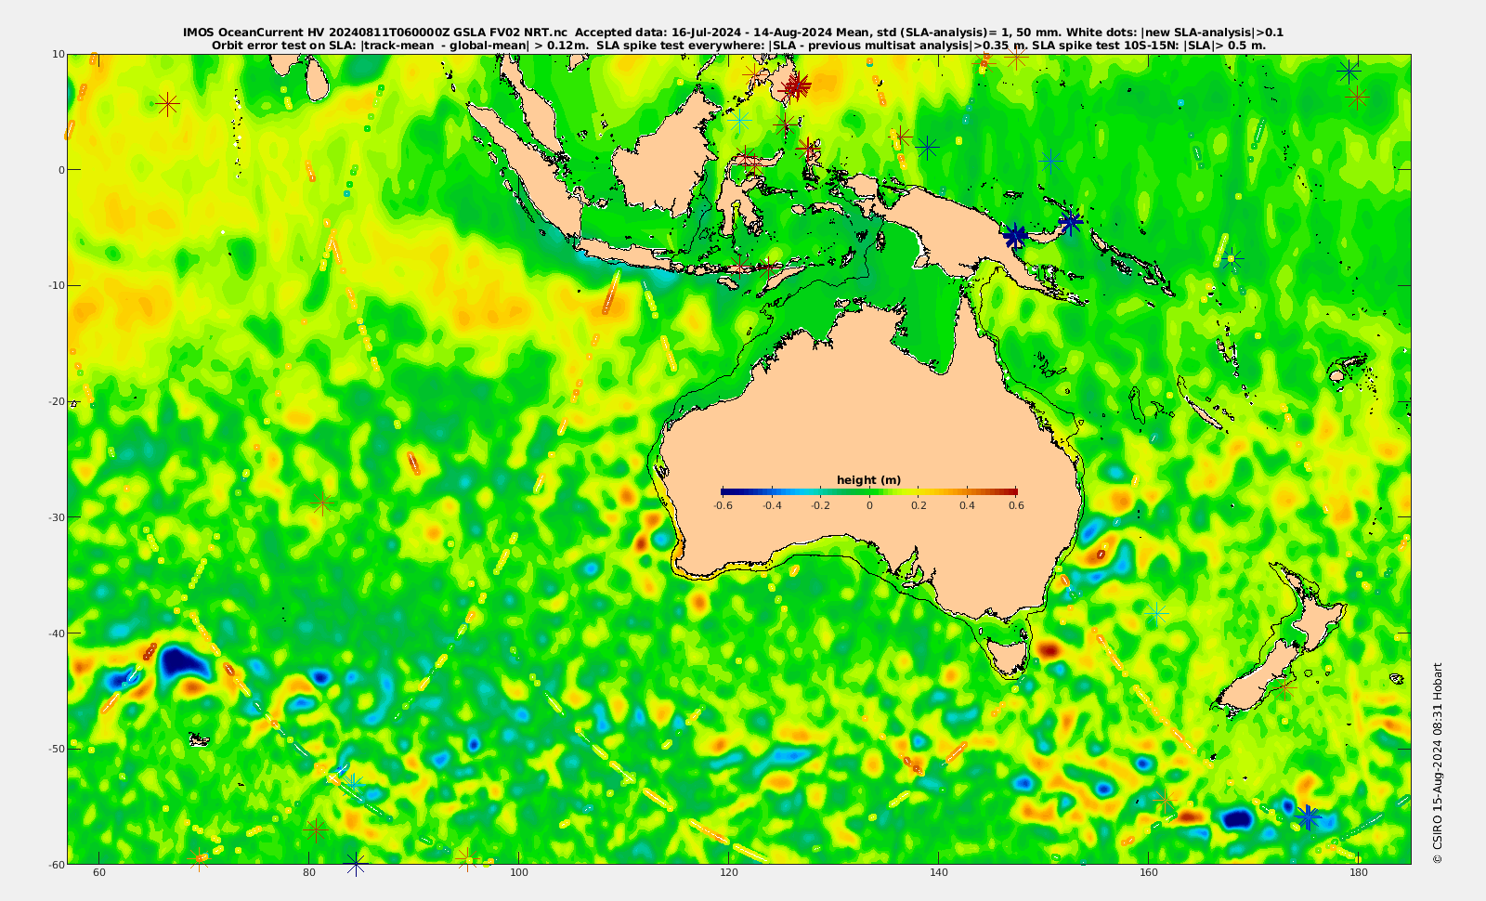Select the red asterisk near longitude 80 at the bottom
The image size is (1486, 901).
pyautogui.click(x=316, y=829)
